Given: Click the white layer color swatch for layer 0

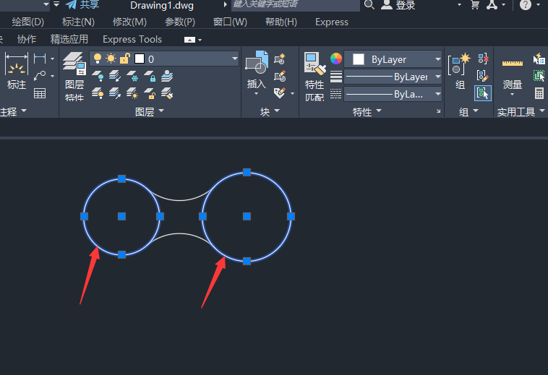Looking at the screenshot, I should click(140, 59).
